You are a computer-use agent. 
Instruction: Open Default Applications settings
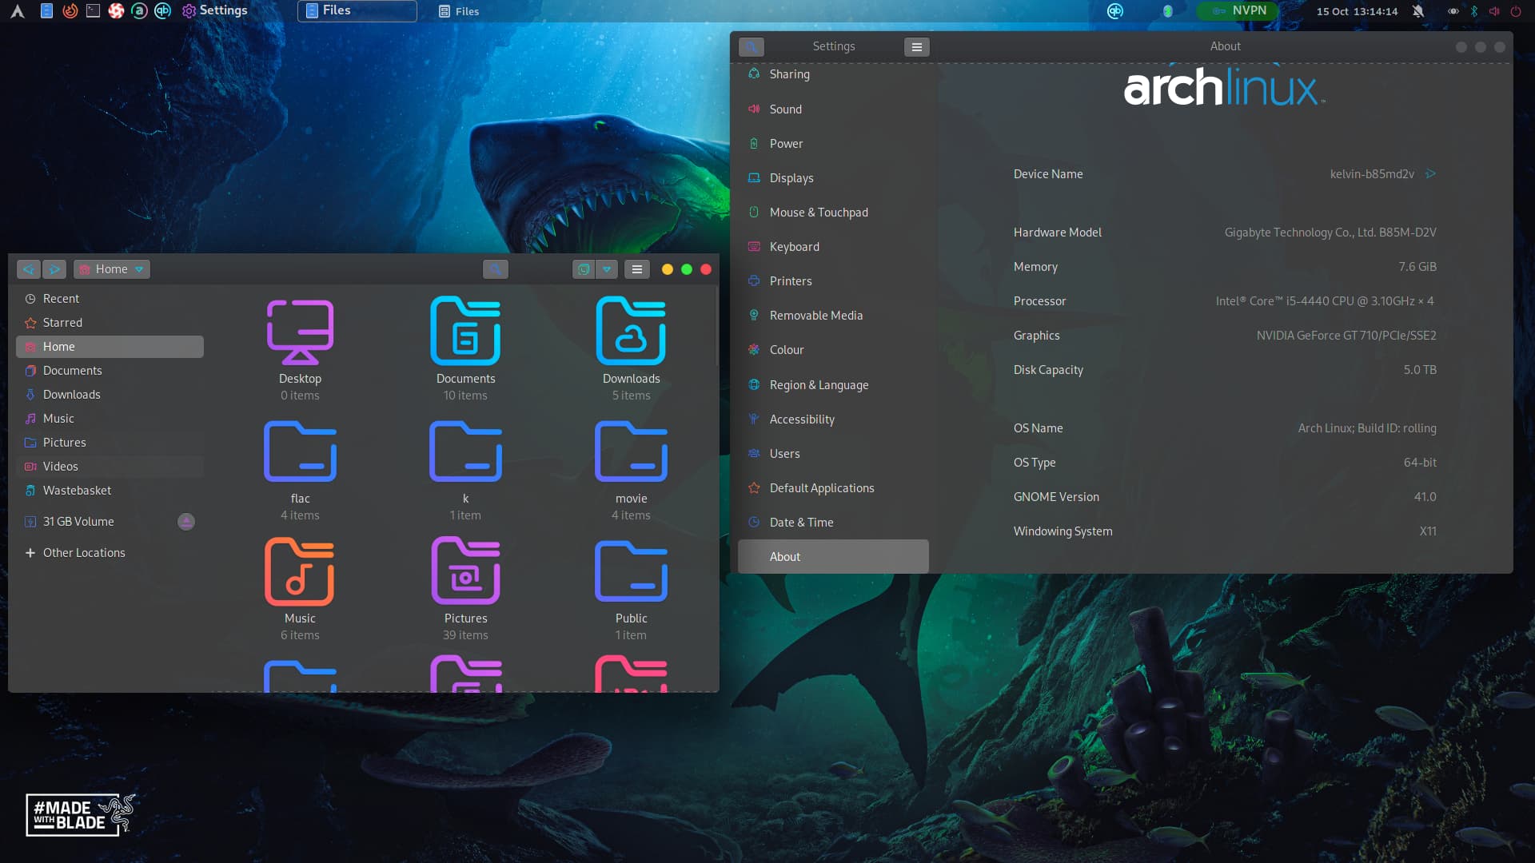pyautogui.click(x=833, y=488)
